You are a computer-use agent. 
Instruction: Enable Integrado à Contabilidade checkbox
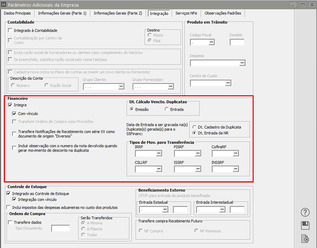click(x=10, y=30)
